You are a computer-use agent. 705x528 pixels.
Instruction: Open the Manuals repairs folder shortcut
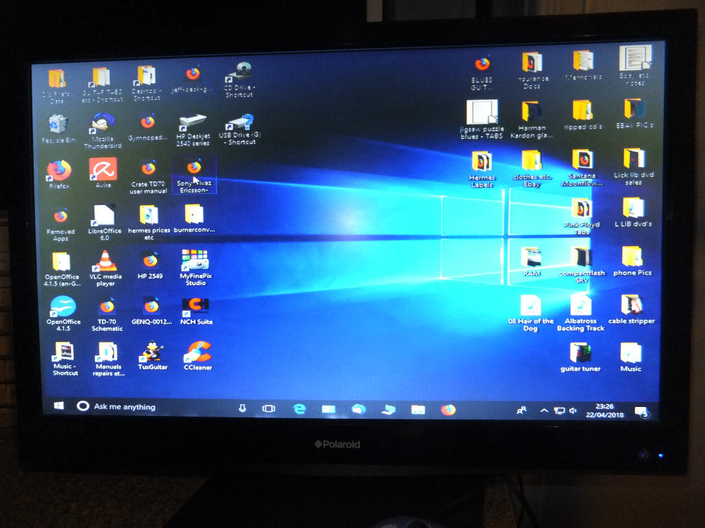(108, 359)
